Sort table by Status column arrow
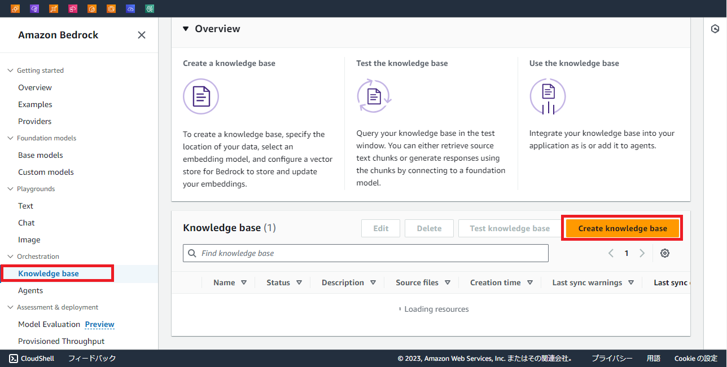The image size is (727, 367). (299, 282)
